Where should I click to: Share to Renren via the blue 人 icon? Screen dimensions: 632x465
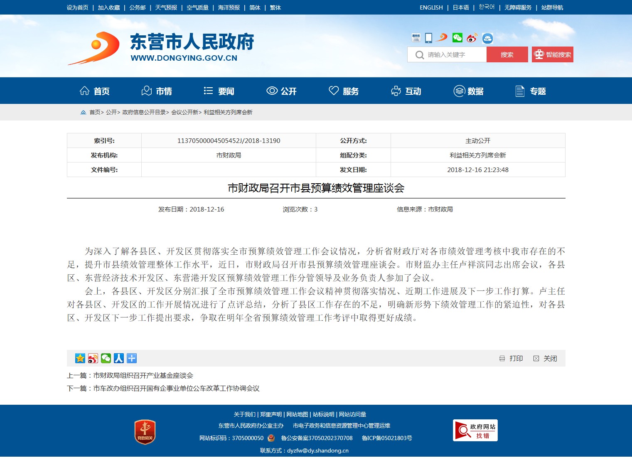click(x=119, y=358)
